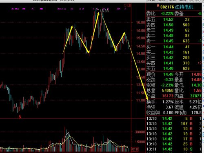Select the 卖一 ask row at 14.45
Viewport: 204px width, 153px height.
174,41
